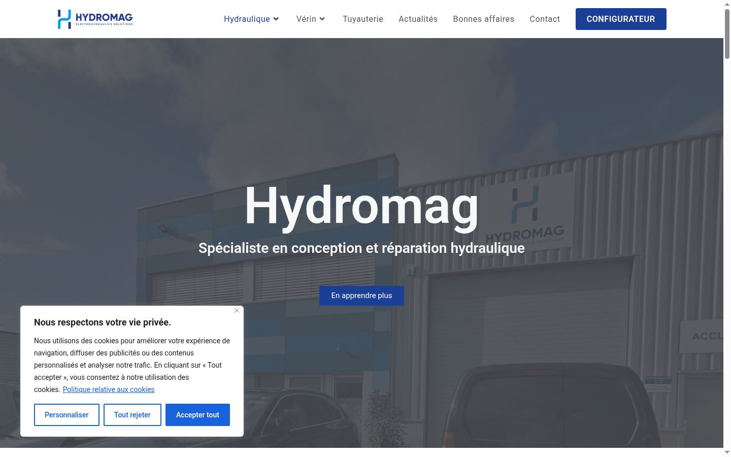This screenshot has width=731, height=457.
Task: Expand the Hydraulique dropdown chevron
Action: (x=276, y=19)
